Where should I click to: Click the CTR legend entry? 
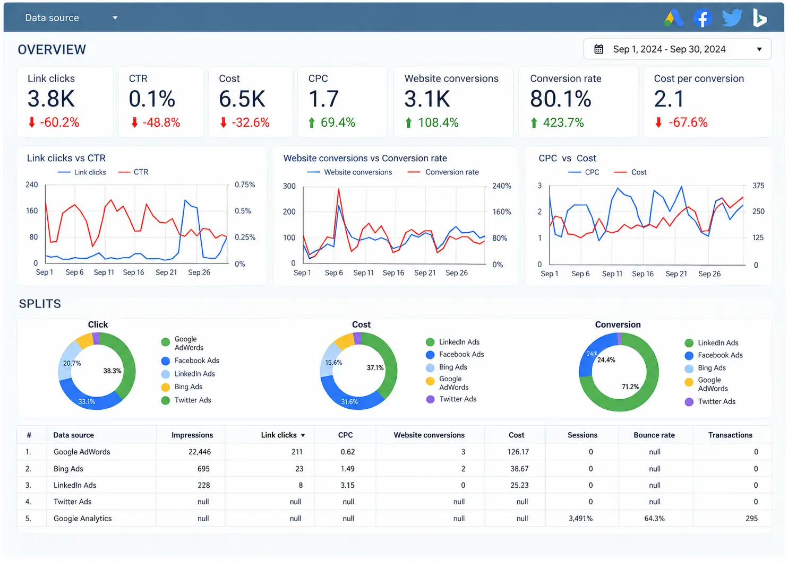tap(133, 172)
